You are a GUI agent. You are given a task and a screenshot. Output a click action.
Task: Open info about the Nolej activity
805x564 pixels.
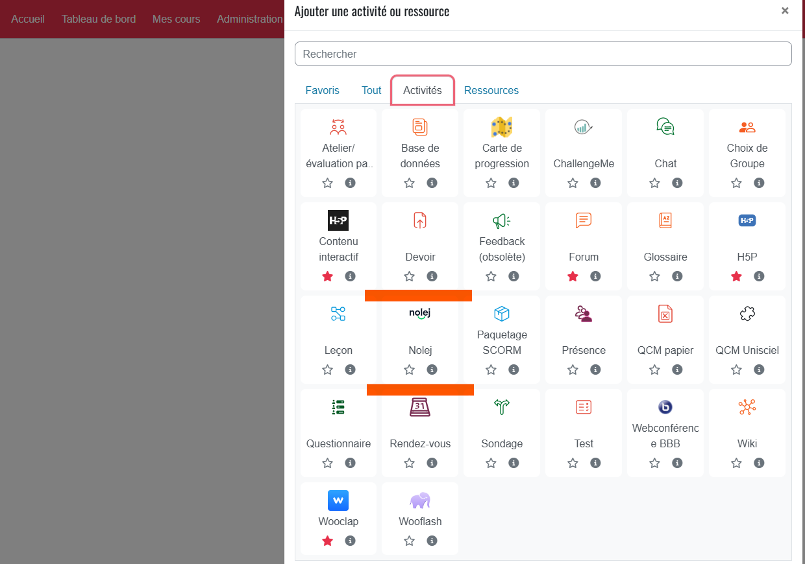click(x=432, y=370)
